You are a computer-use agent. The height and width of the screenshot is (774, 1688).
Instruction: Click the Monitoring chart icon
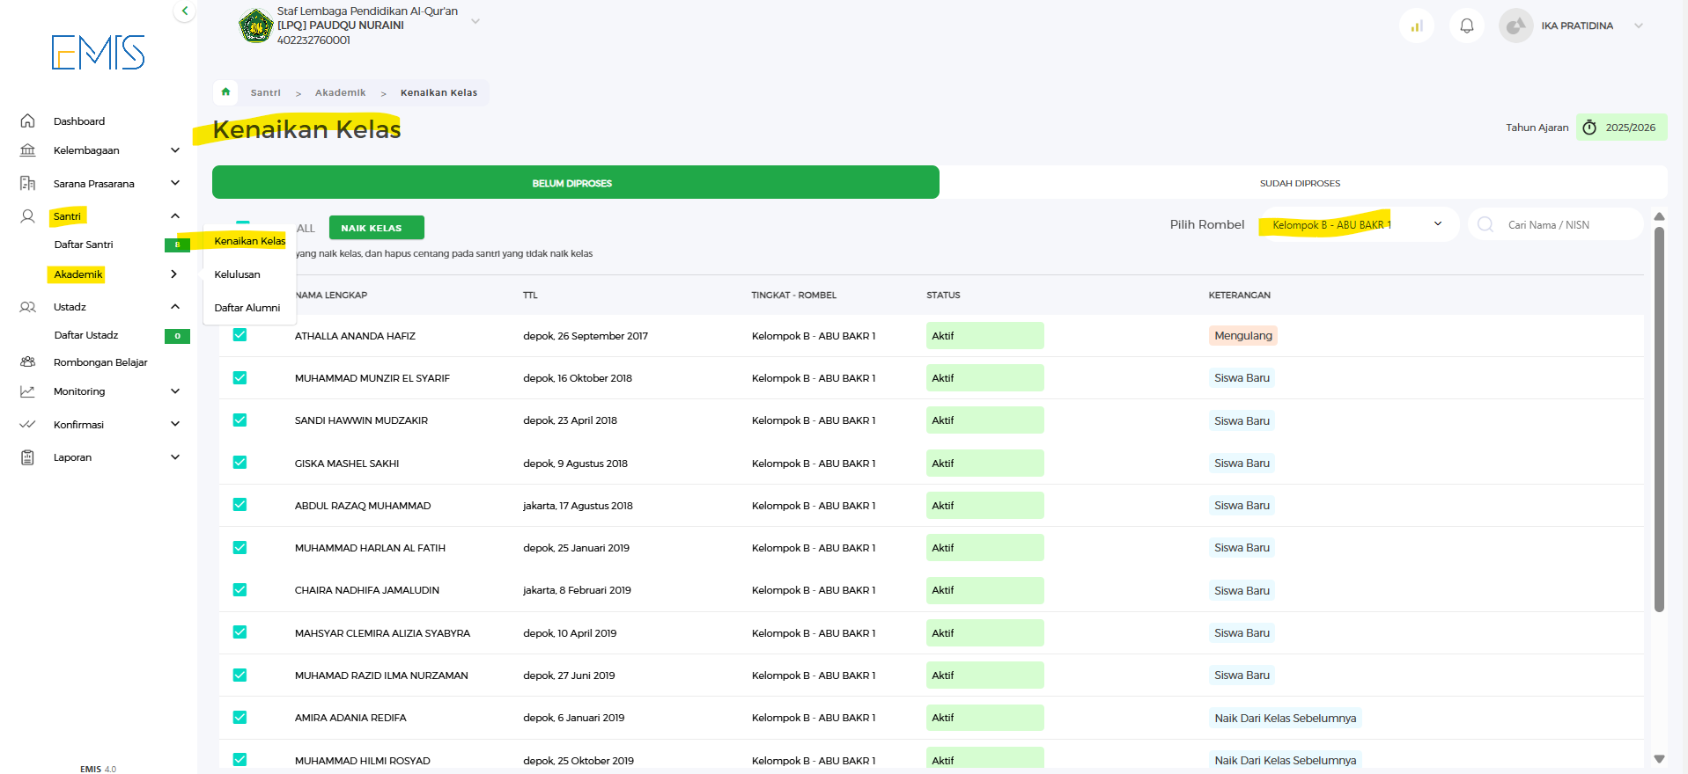coord(27,391)
